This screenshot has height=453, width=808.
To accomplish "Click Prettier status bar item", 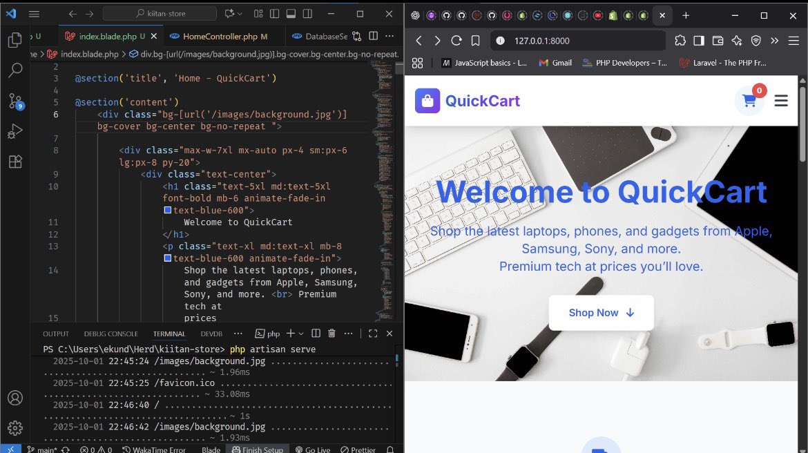I will [358, 450].
